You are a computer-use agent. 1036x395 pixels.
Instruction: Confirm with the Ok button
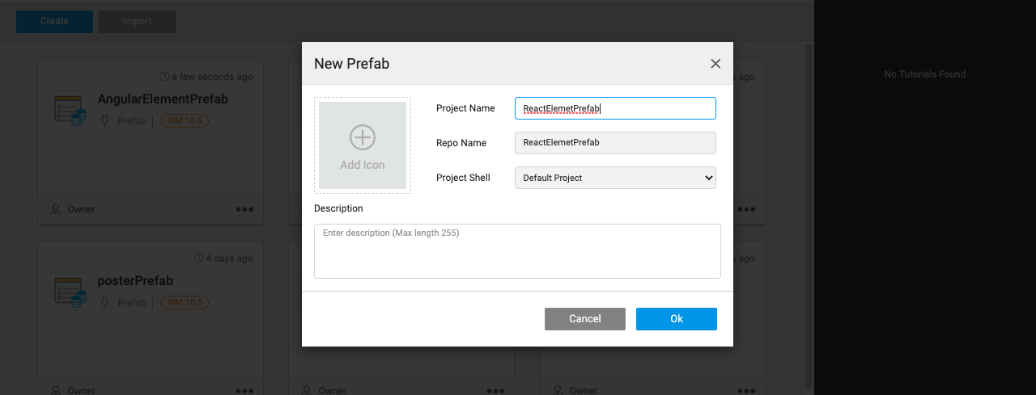click(676, 319)
